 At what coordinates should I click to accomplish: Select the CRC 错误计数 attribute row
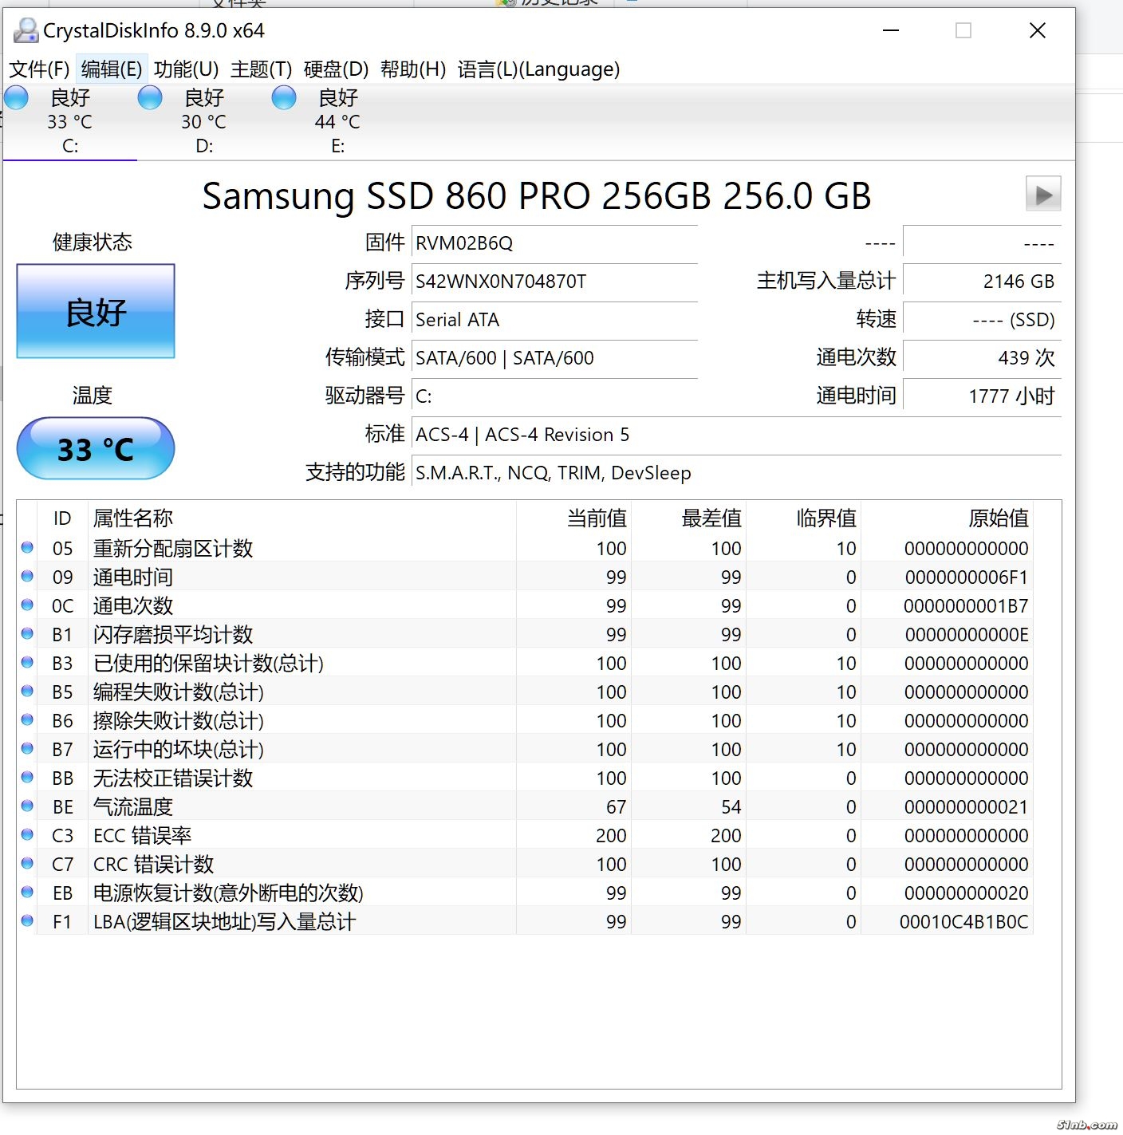525,864
